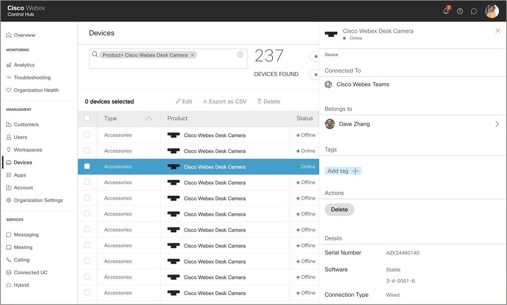This screenshot has height=305, width=507.
Task: Click the Users person icon
Action: point(9,137)
